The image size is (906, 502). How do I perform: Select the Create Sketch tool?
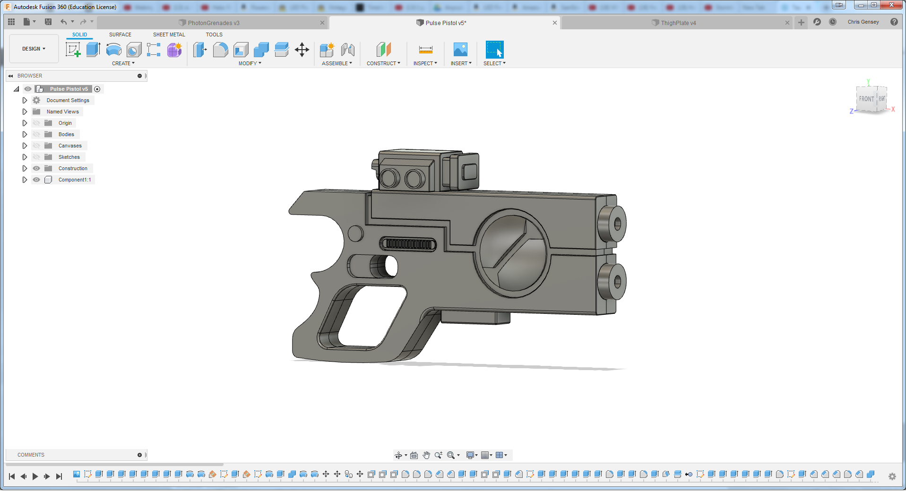pos(73,49)
